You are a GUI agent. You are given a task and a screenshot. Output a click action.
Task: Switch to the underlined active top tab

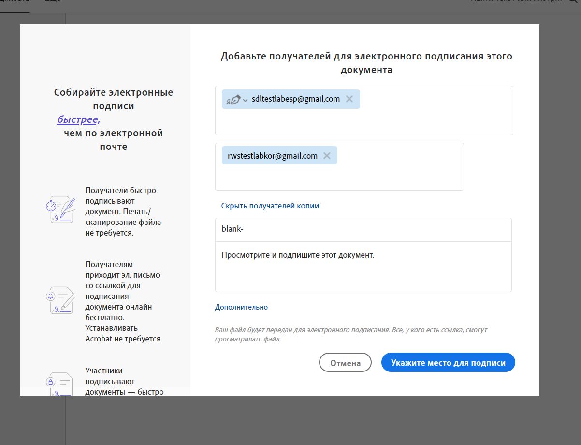click(x=15, y=1)
